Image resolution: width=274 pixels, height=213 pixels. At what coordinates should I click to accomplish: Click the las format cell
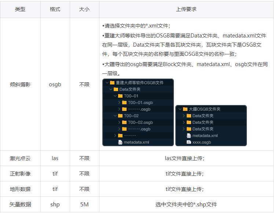[x=55, y=158]
